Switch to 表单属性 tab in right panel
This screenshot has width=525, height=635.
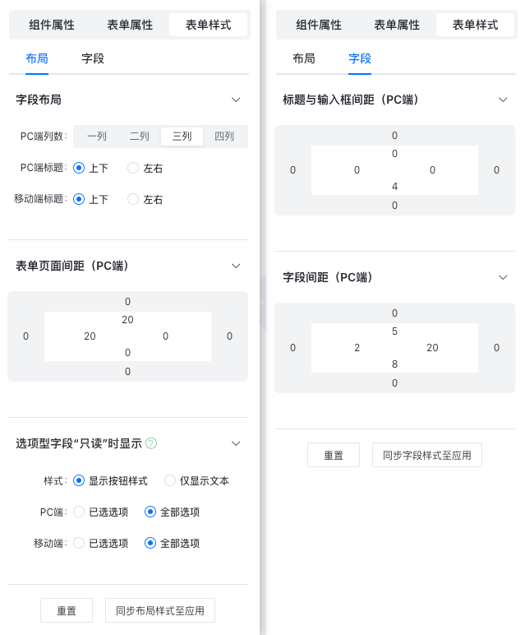click(397, 25)
